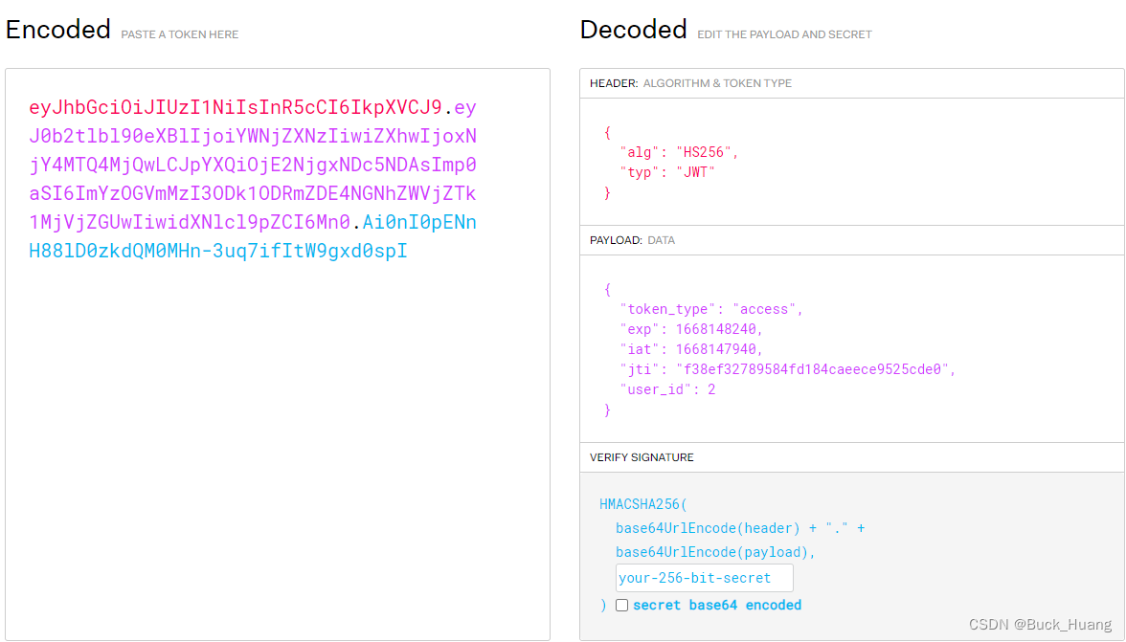1126x642 pixels.
Task: Click the "Decoded" heading
Action: click(x=633, y=29)
